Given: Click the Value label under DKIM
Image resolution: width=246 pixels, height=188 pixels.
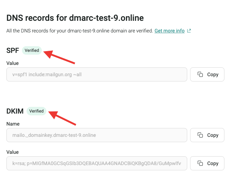Looking at the screenshot, I should (x=12, y=152).
